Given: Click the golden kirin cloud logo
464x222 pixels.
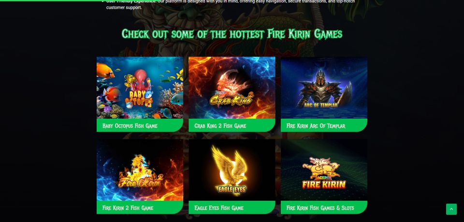Looking at the screenshot, I should pos(324,168).
